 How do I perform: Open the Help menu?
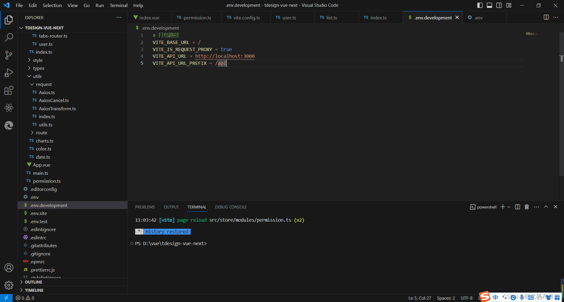tap(138, 5)
